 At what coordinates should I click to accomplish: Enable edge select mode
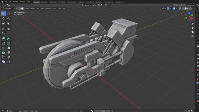20,8
